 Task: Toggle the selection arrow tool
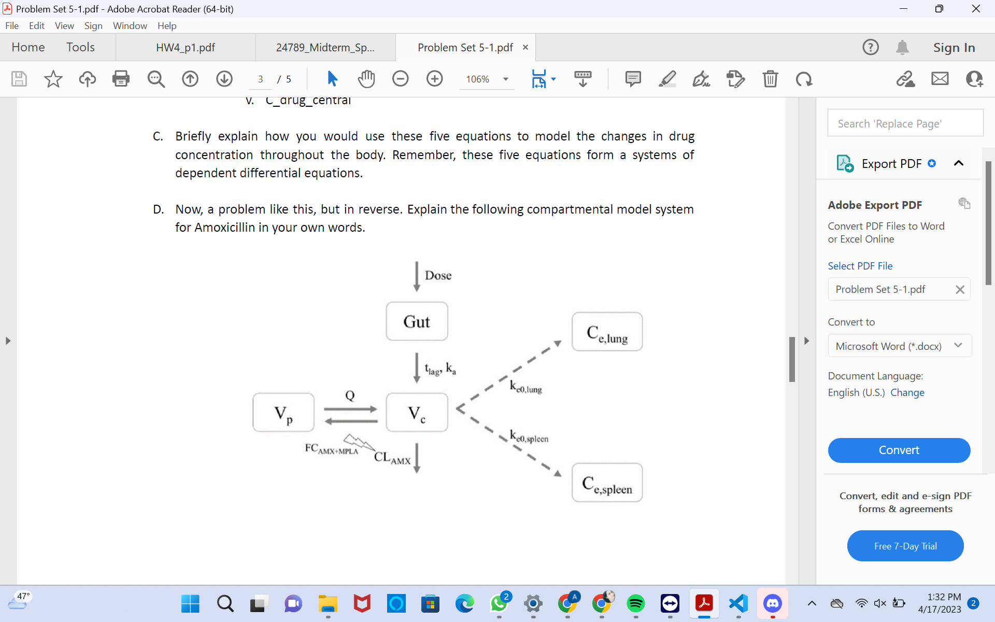(x=332, y=79)
